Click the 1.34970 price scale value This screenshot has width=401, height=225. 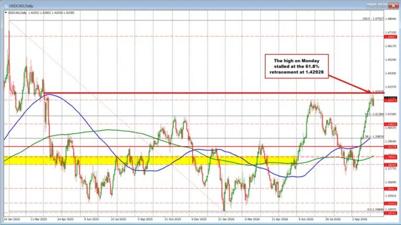(391, 209)
